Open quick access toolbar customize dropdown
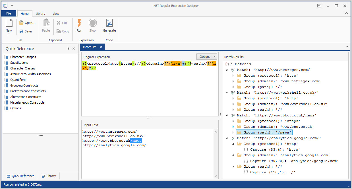The image size is (352, 189). pos(12,6)
